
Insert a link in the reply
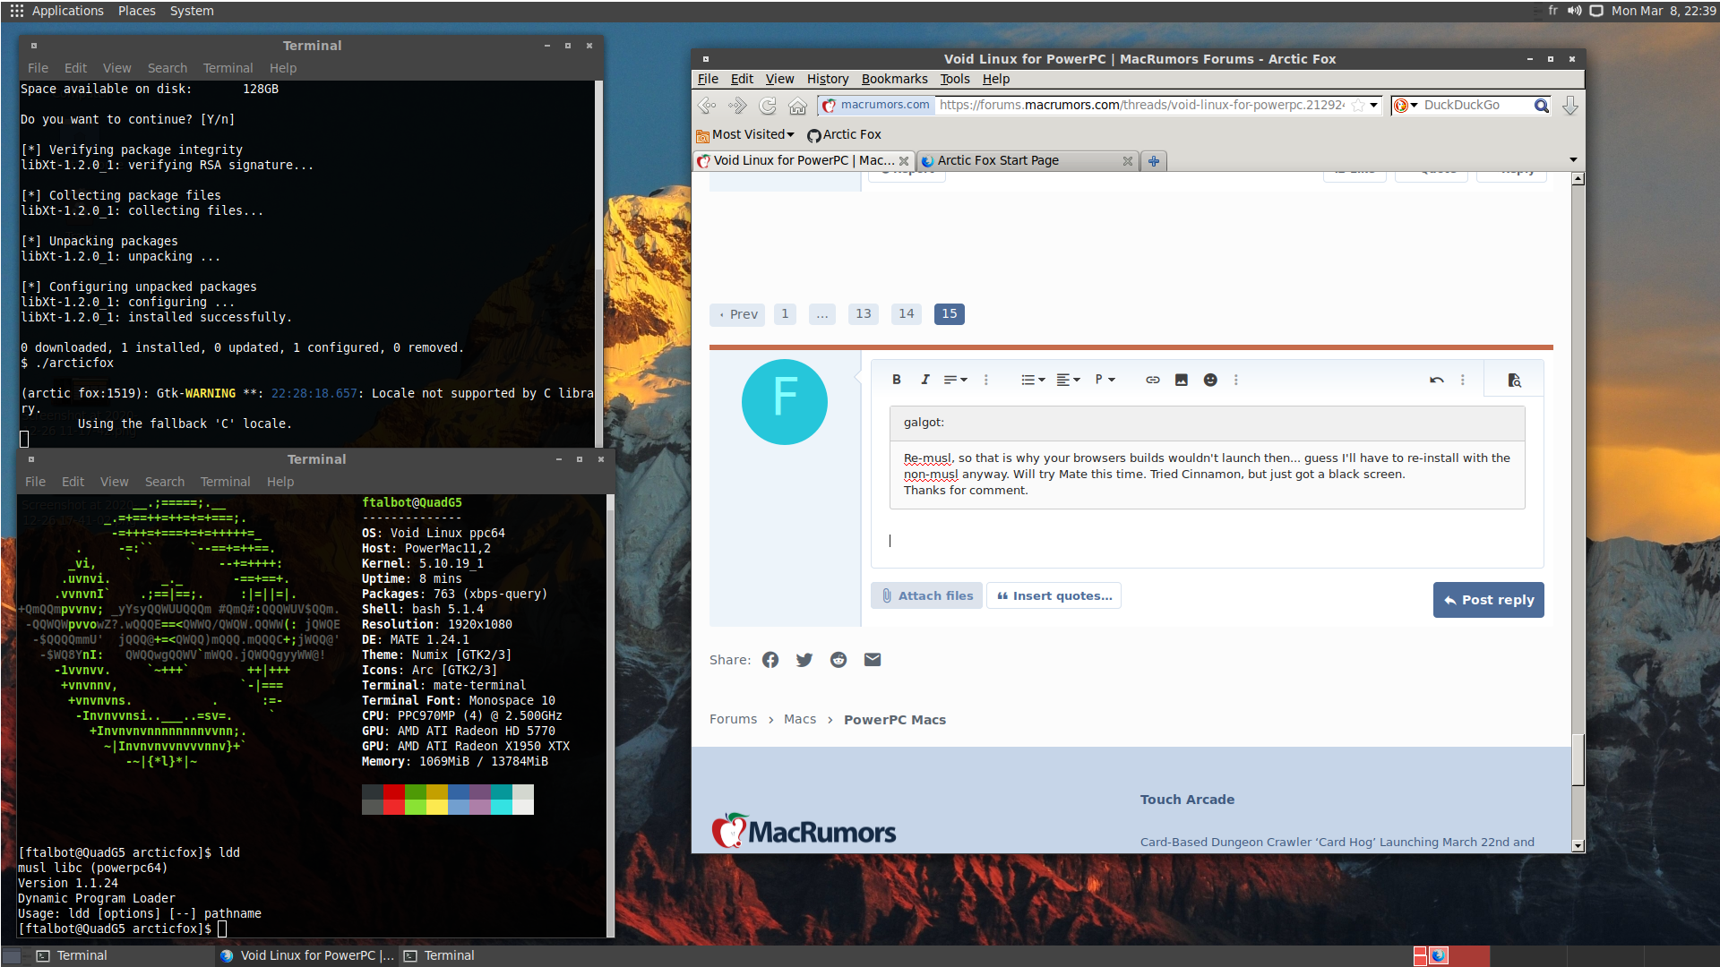tap(1152, 380)
